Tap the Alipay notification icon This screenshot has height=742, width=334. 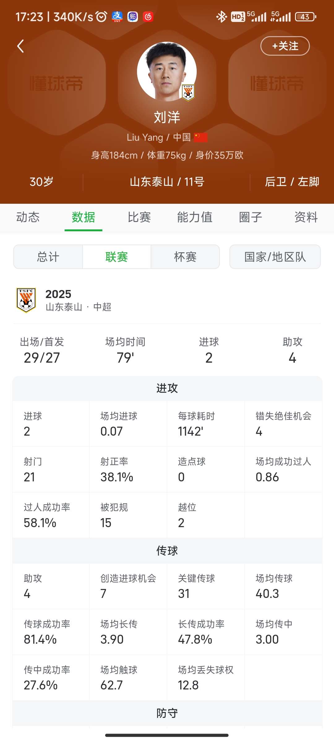(117, 17)
